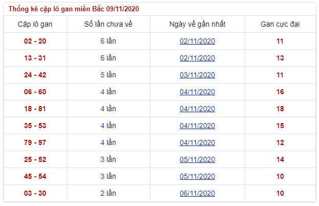The width and height of the screenshot is (319, 206).
Task: Click the 'Ngày về gần nhất' column header
Action: [x=197, y=24]
